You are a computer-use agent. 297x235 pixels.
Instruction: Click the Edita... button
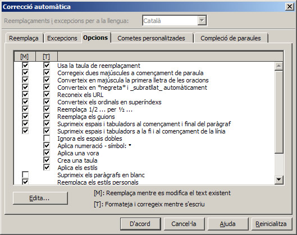pos(40,198)
